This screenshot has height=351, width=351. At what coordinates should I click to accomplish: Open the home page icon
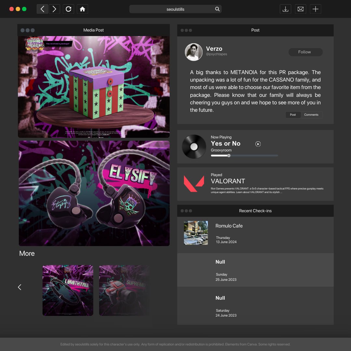(82, 9)
